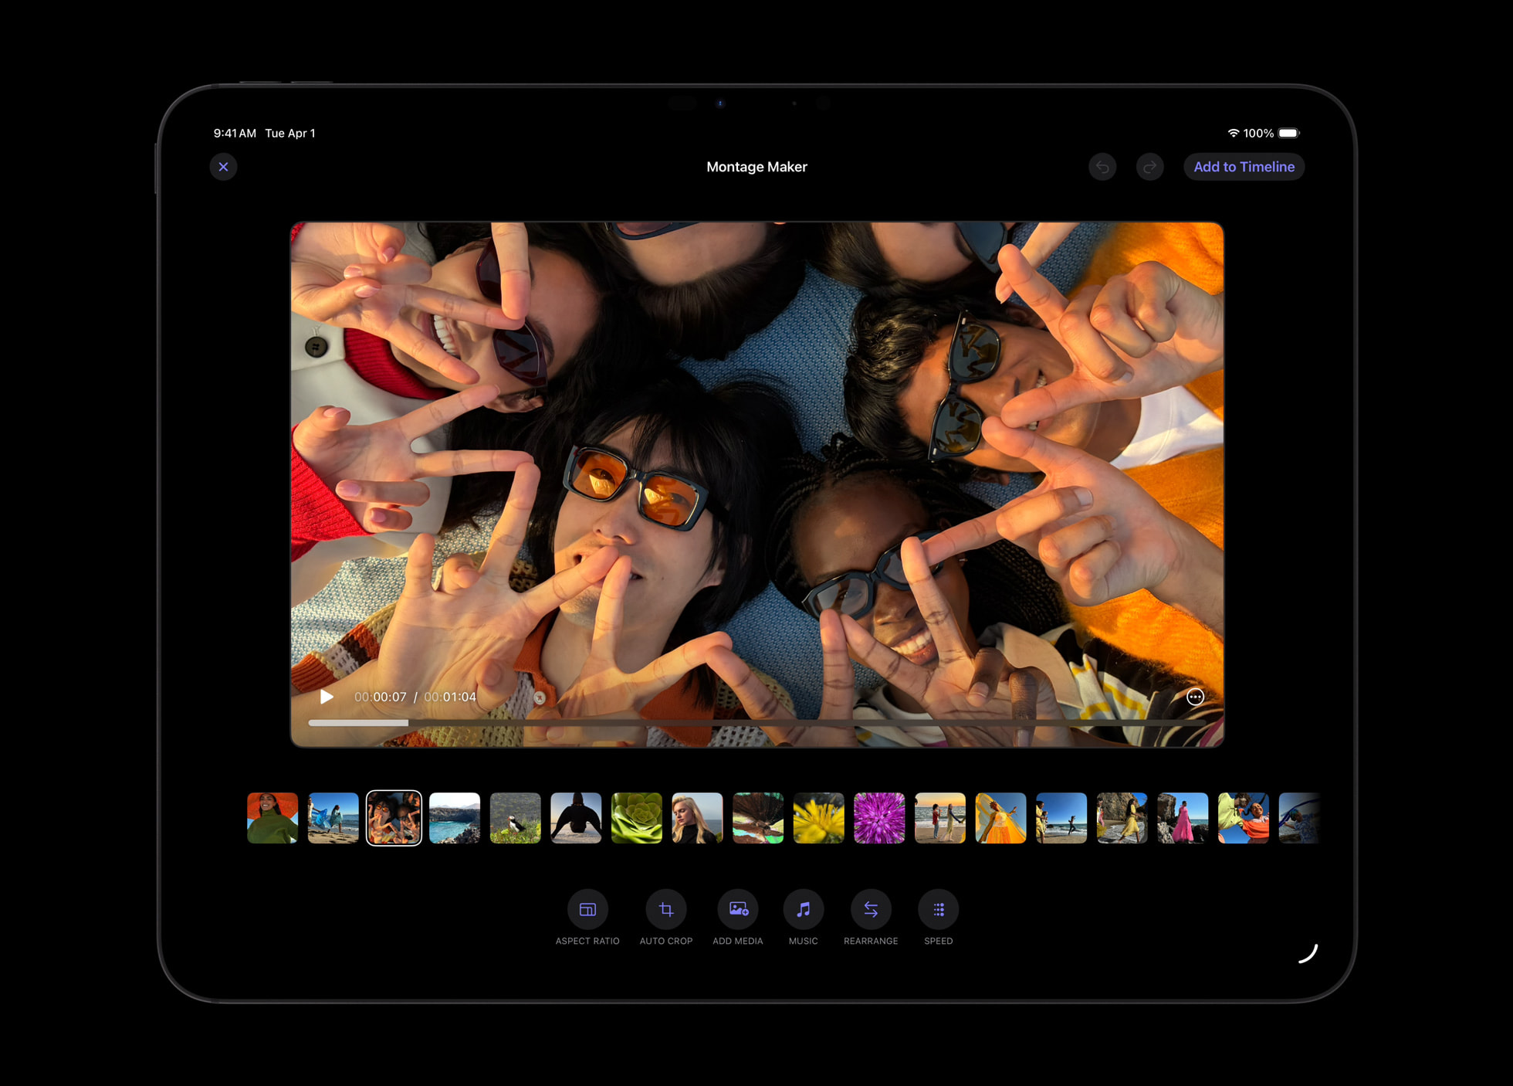The image size is (1513, 1086).
Task: Select the yellow flower thumbnail
Action: tap(818, 819)
